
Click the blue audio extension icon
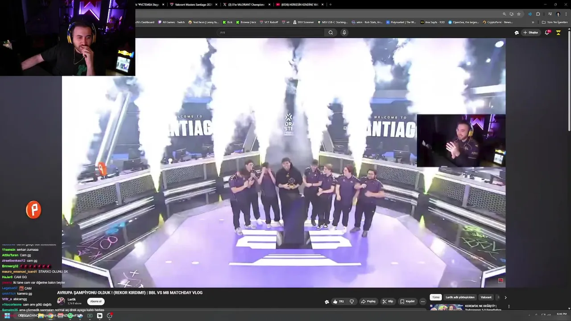point(530,14)
